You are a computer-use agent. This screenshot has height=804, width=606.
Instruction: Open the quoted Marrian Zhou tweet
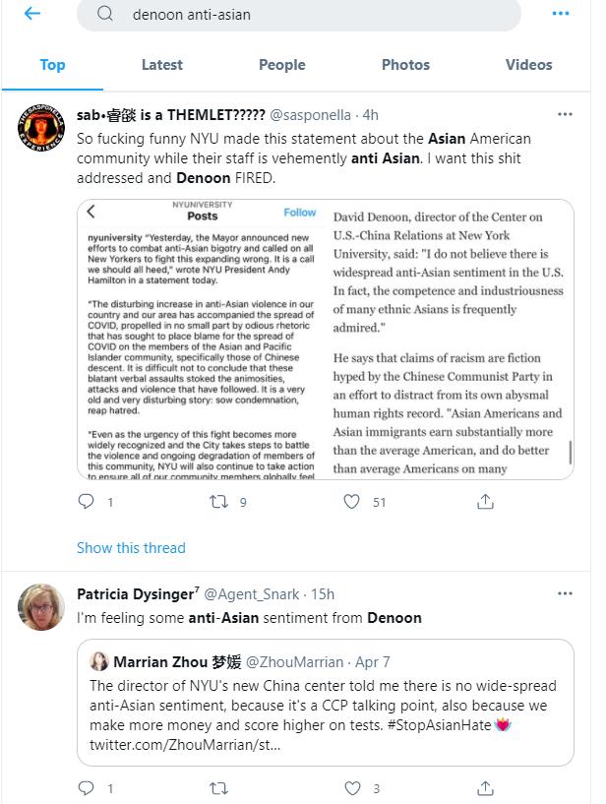tap(325, 703)
